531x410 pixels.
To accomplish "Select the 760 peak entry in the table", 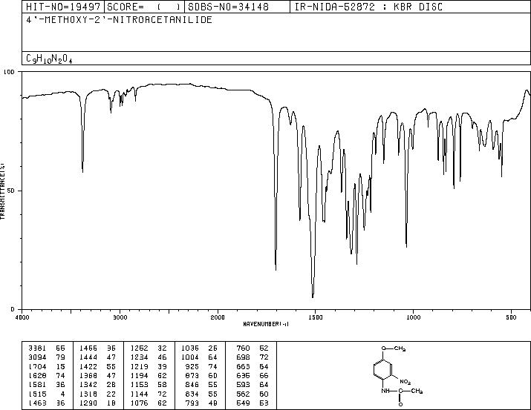I will click(x=253, y=348).
